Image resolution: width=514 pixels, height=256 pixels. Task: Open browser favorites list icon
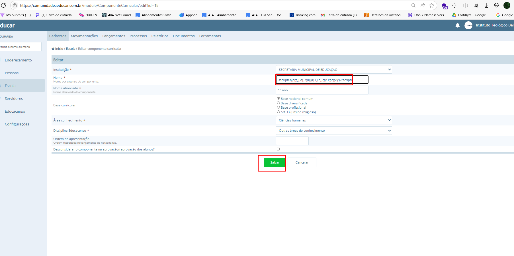coord(476,5)
